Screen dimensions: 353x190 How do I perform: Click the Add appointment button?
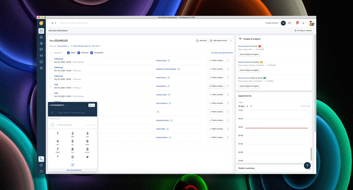coord(219,40)
